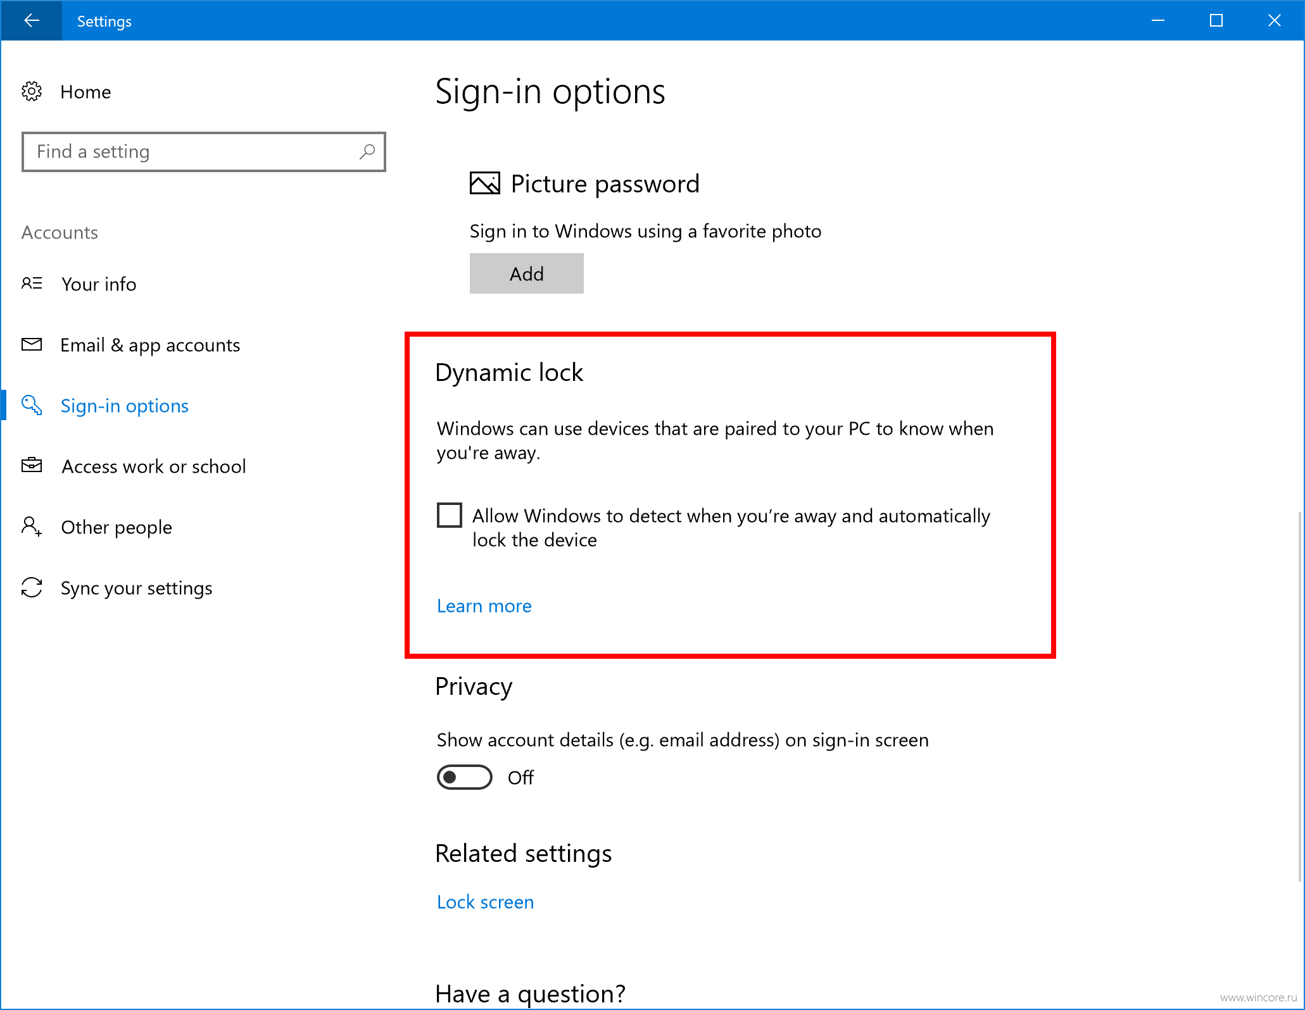
Task: Go to Email & app accounts
Action: (150, 346)
